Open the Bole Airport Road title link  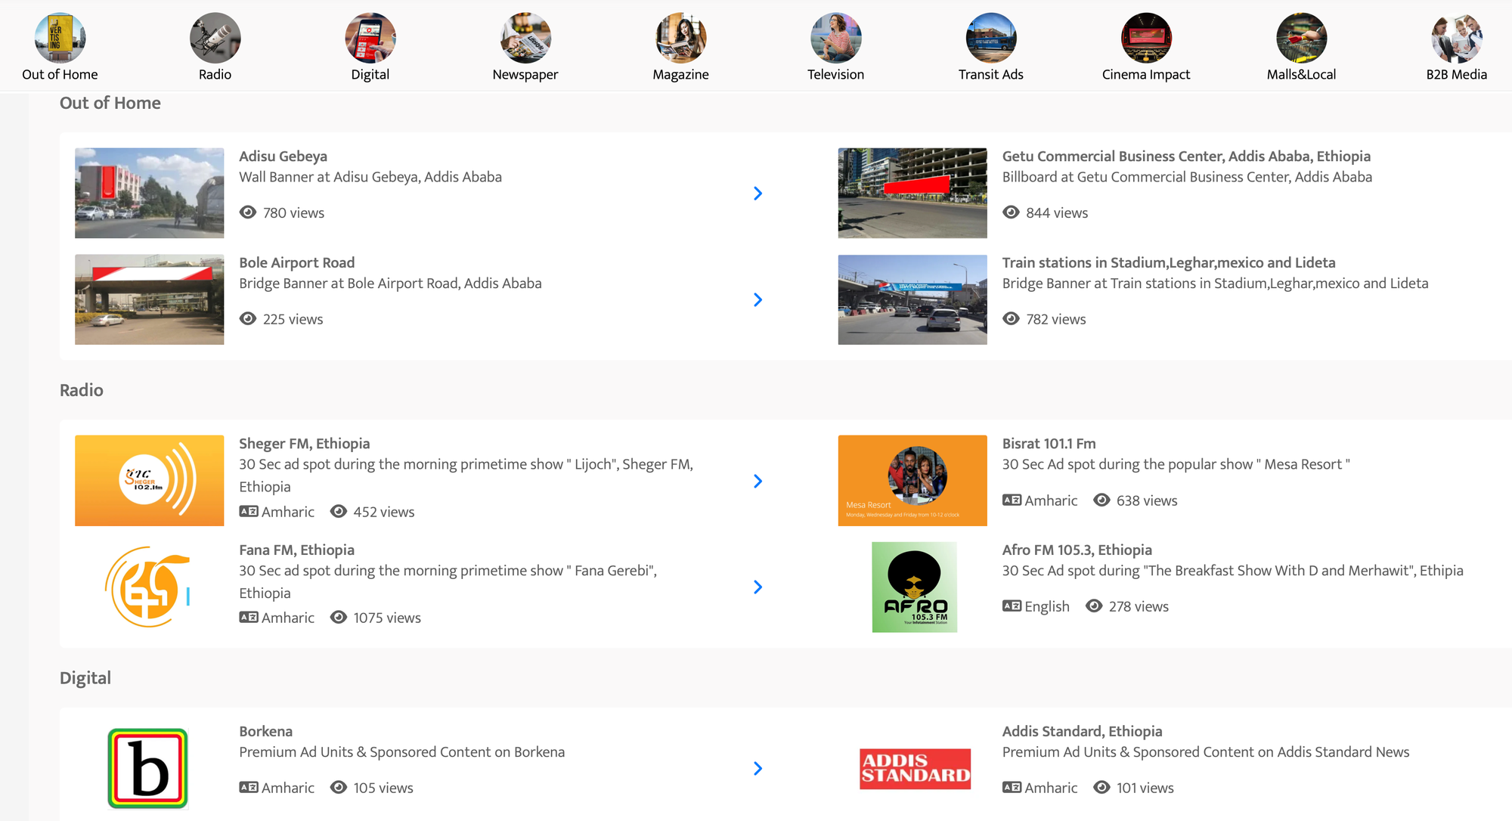click(x=297, y=263)
